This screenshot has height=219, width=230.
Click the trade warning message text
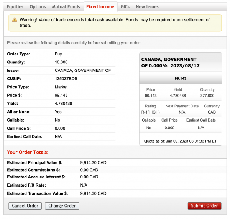point(115,23)
